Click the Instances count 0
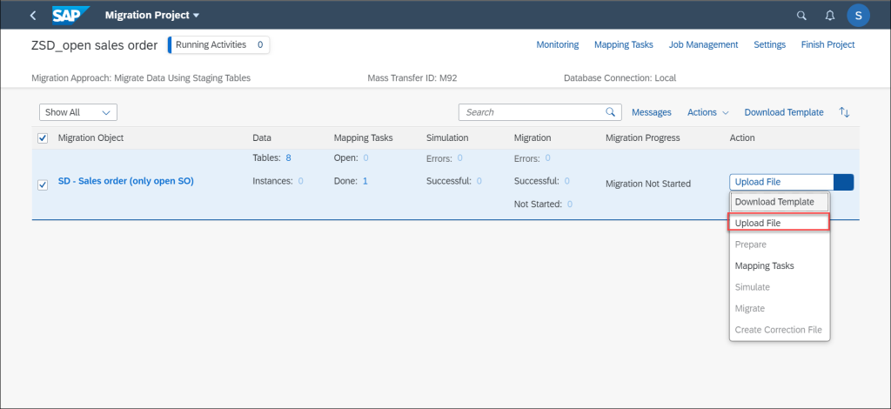 tap(300, 181)
